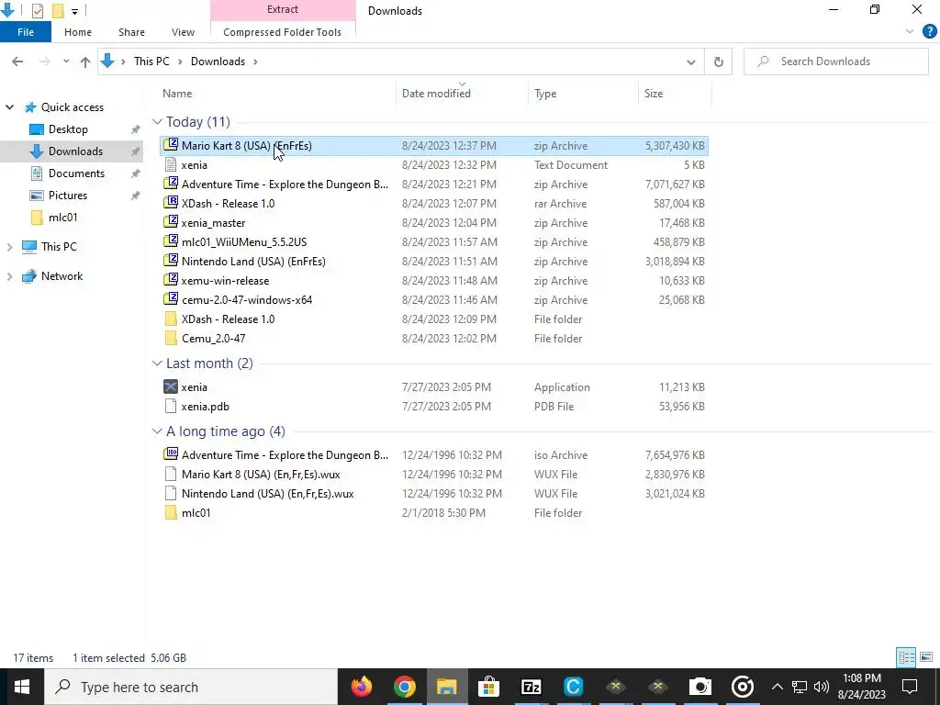The image size is (940, 705).
Task: Click the Properties quick access toolbar icon
Action: pyautogui.click(x=37, y=10)
